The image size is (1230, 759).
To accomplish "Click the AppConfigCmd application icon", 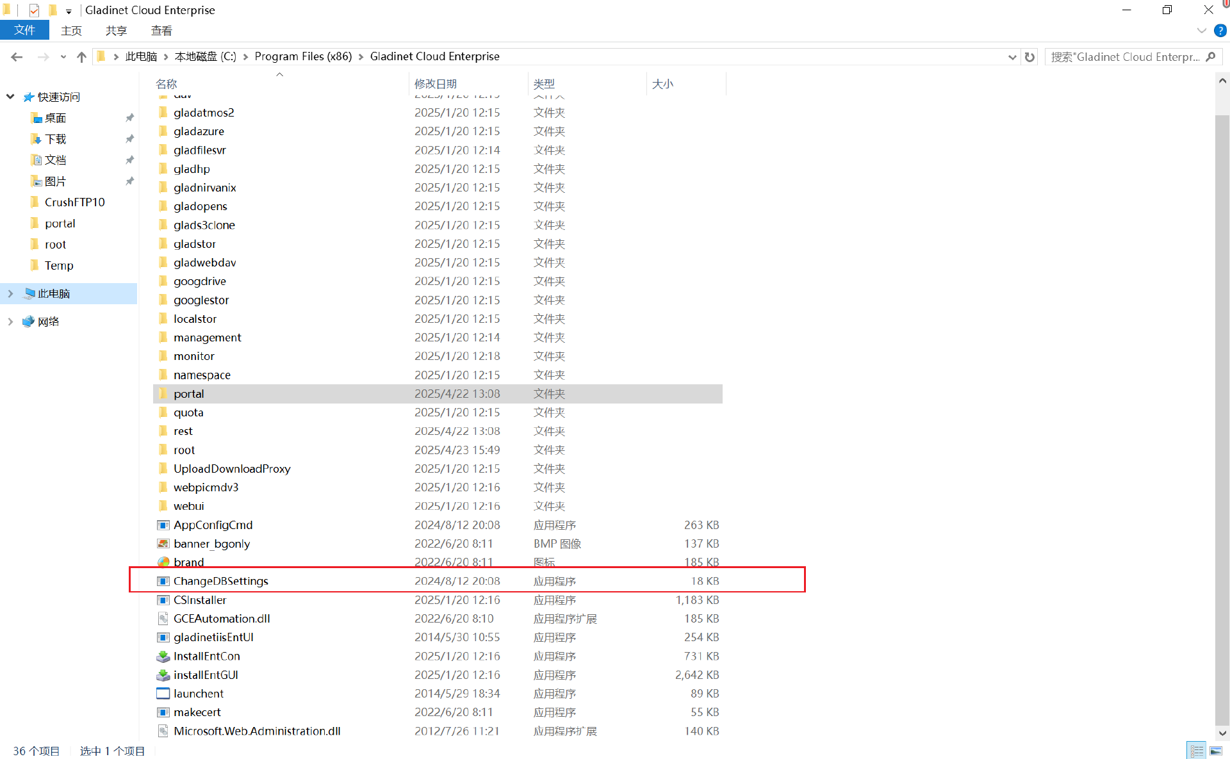I will [163, 525].
